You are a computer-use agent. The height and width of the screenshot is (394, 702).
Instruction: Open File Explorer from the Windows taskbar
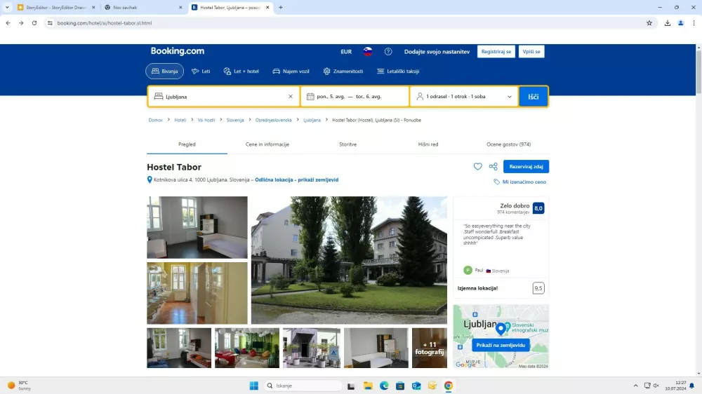coord(367,386)
